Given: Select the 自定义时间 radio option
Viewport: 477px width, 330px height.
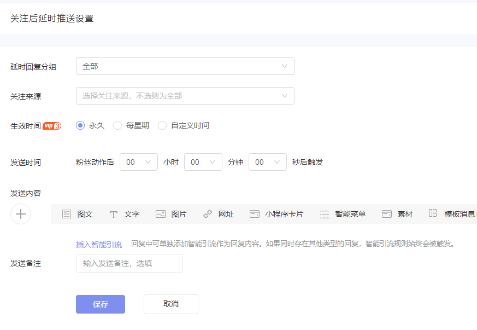Looking at the screenshot, I should pos(162,125).
